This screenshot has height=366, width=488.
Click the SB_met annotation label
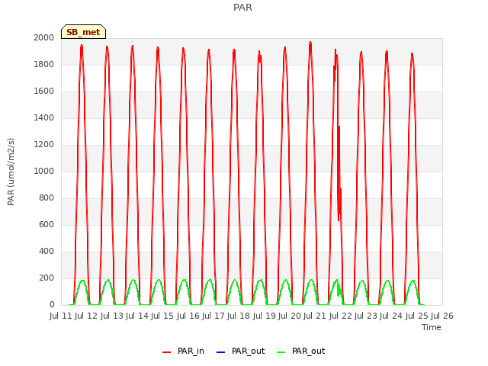point(83,32)
